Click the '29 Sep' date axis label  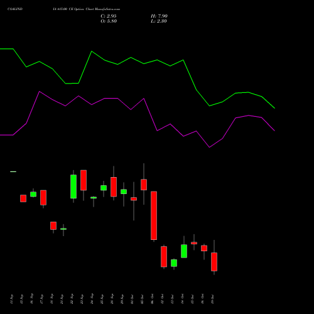click(x=122, y=299)
